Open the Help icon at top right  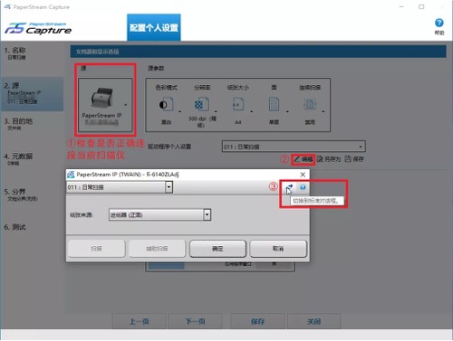pos(439,23)
